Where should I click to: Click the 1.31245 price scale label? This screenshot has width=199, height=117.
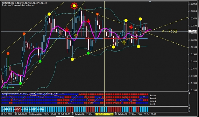(193, 90)
